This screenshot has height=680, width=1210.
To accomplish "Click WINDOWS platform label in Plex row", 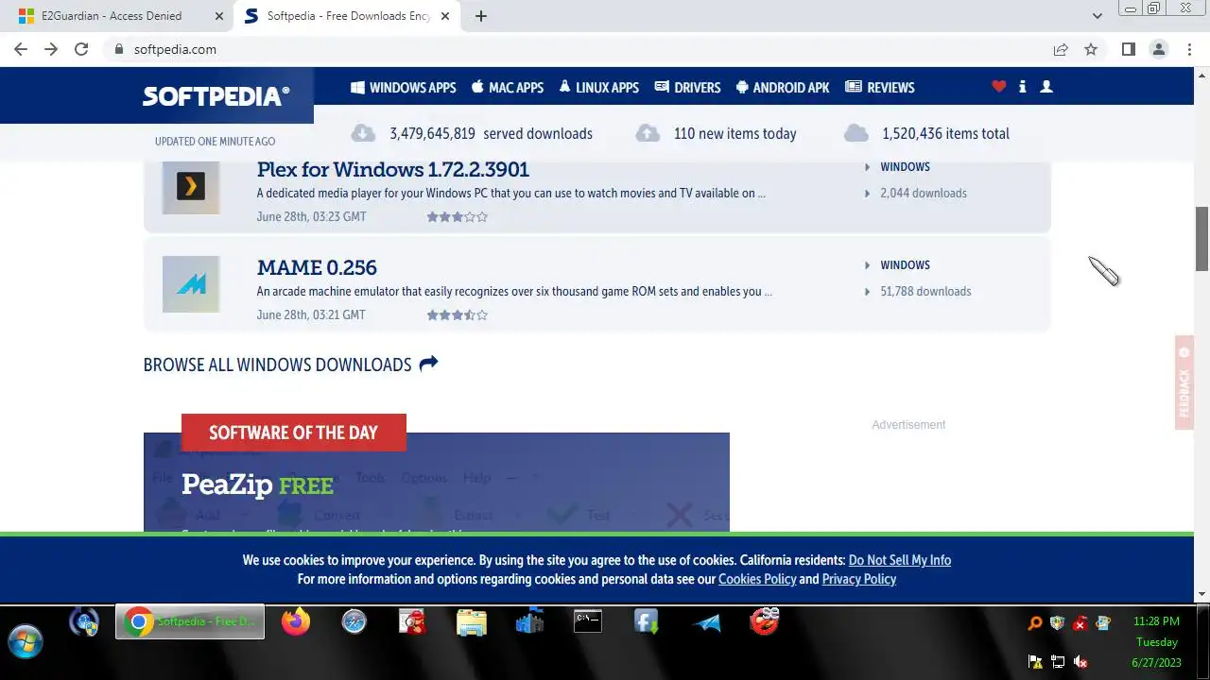I will click(x=905, y=166).
